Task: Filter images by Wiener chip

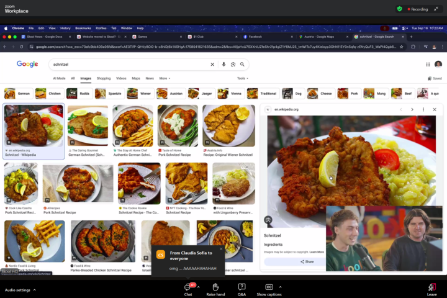Action: pyautogui.click(x=140, y=94)
